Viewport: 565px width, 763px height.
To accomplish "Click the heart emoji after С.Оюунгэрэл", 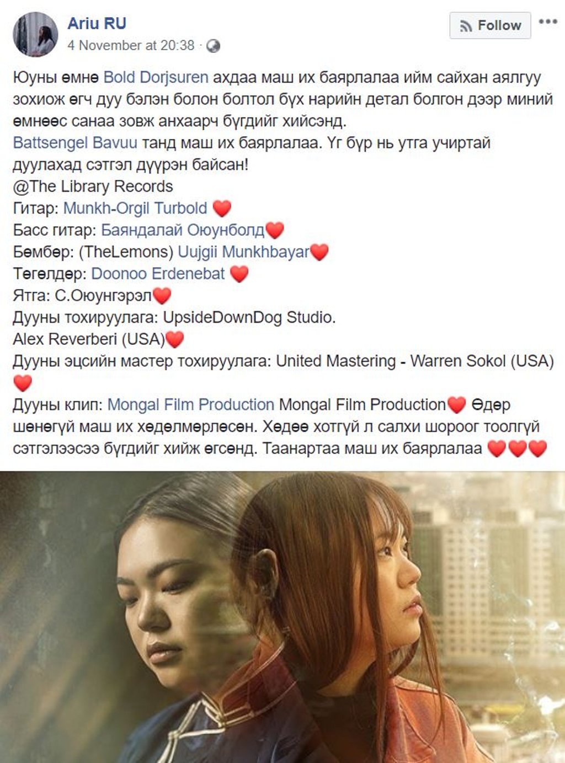I will [162, 296].
